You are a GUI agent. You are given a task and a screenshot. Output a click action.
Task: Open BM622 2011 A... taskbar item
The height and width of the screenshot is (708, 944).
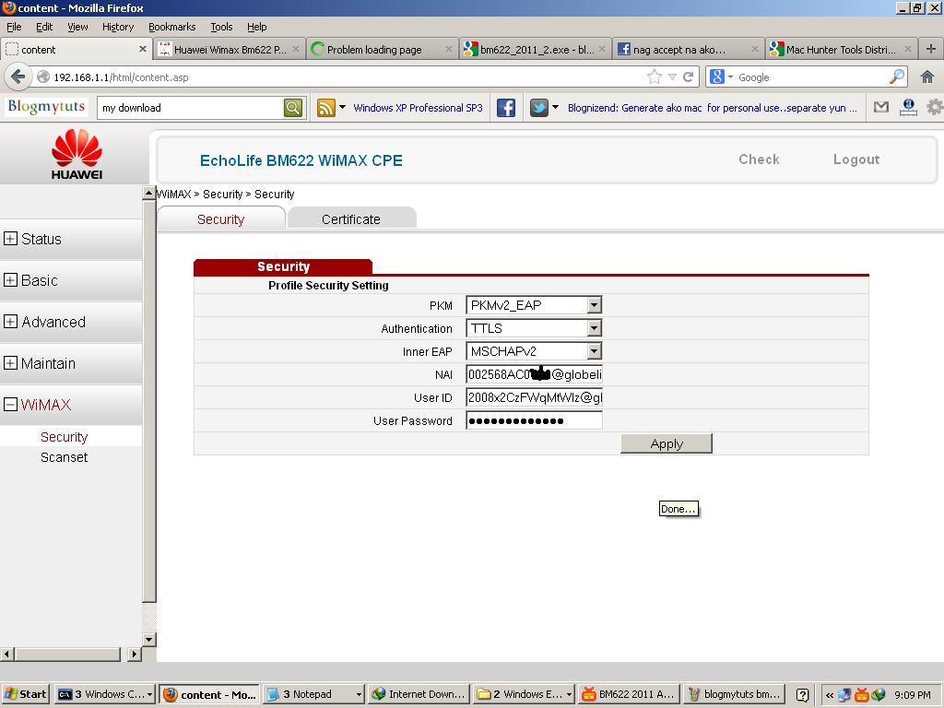point(629,694)
